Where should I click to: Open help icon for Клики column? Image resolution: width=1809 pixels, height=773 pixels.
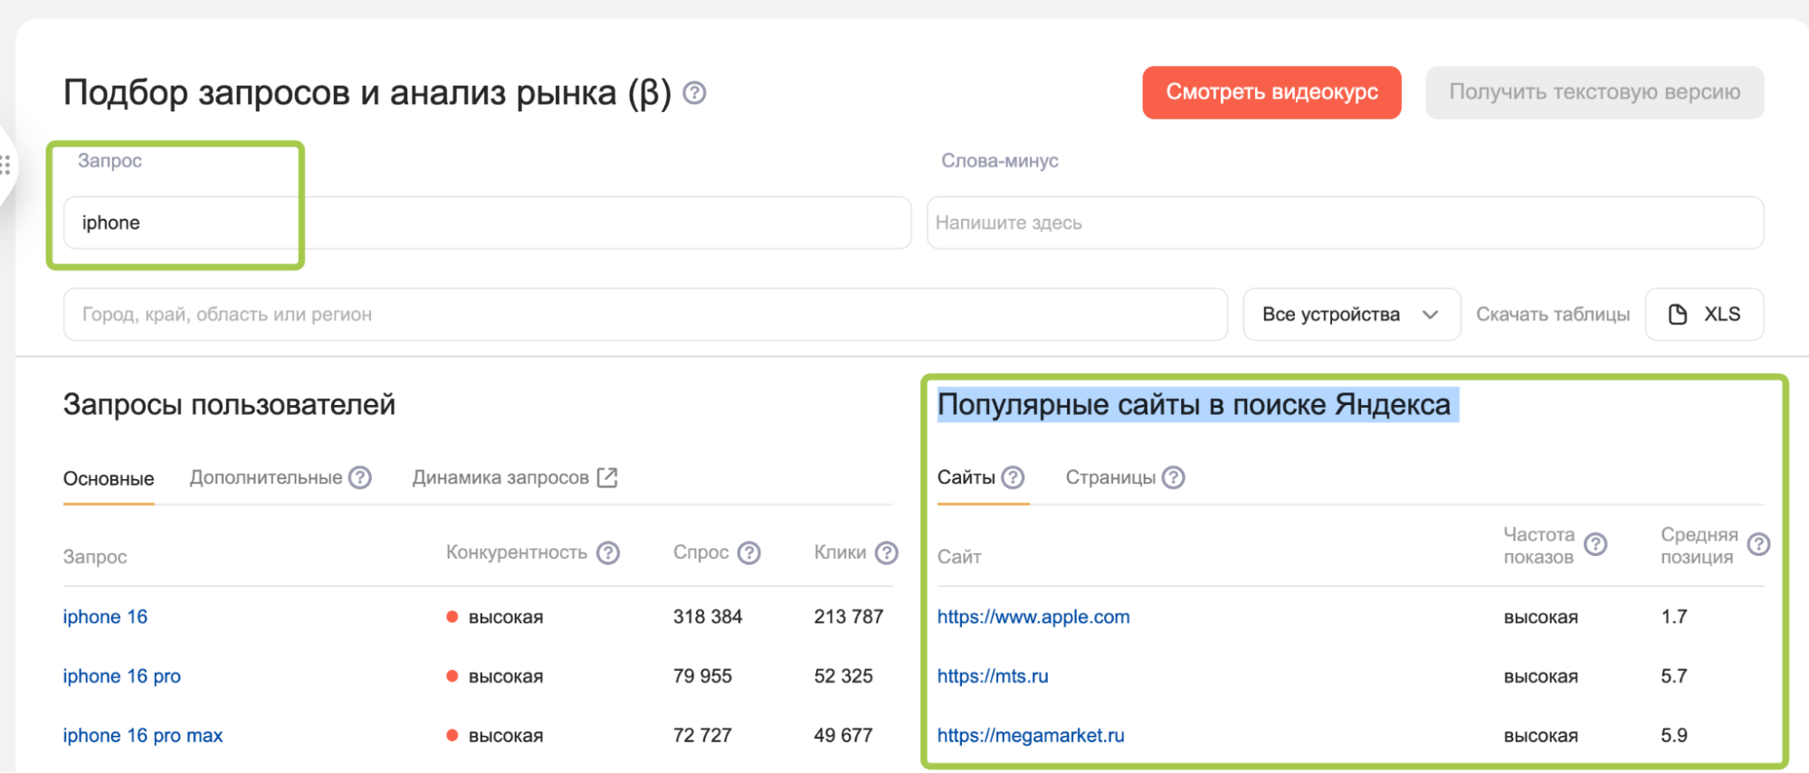click(887, 552)
